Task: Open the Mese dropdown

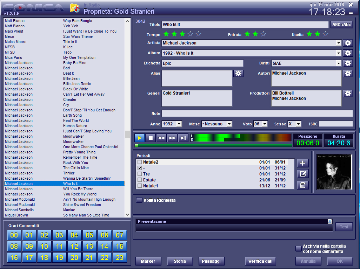Action: 229,124
